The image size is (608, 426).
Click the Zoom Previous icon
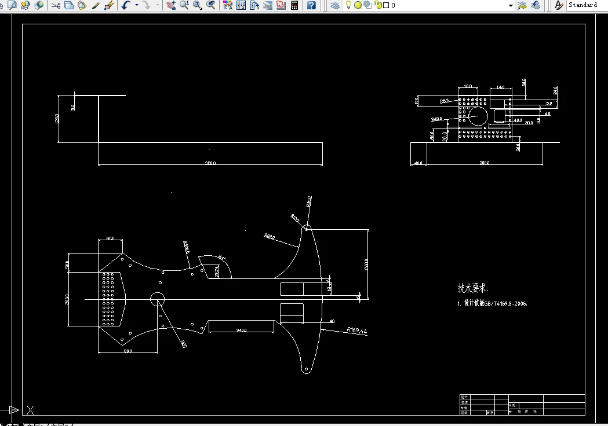pos(211,5)
